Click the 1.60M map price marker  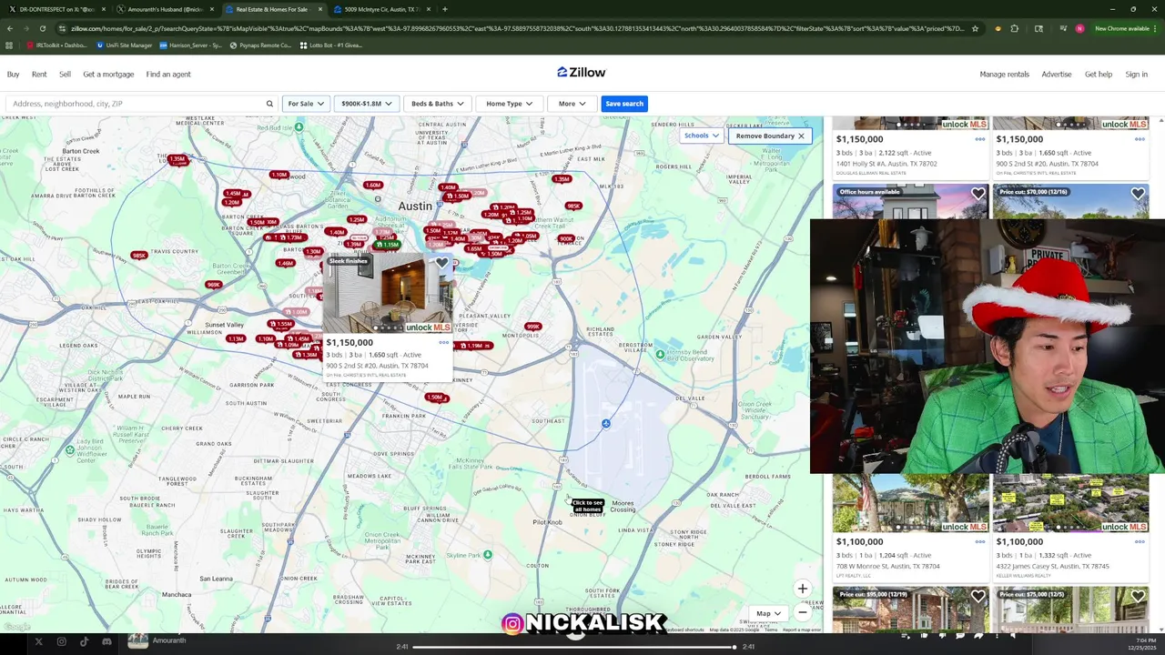(x=373, y=186)
